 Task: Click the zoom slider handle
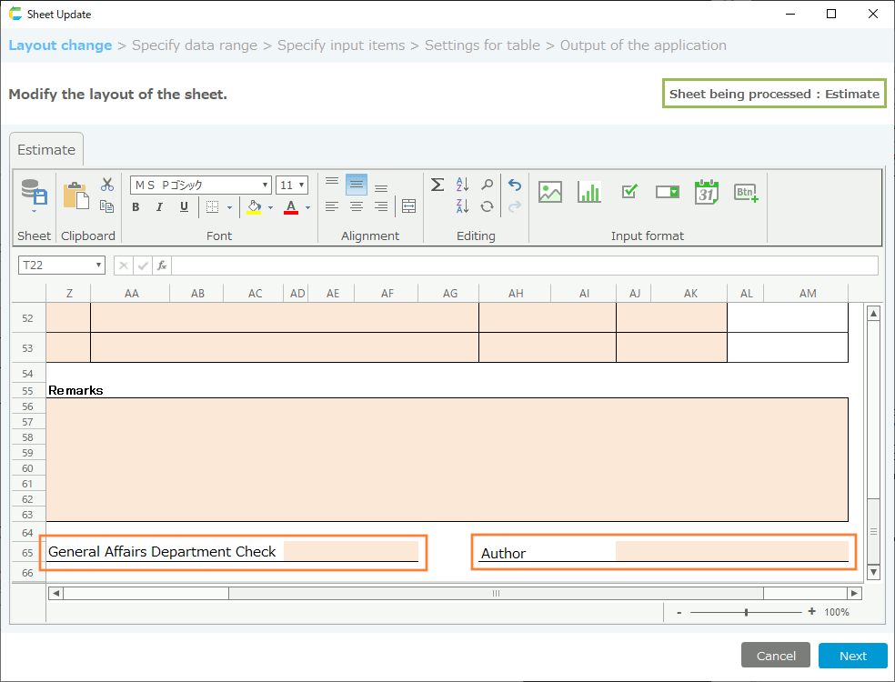(x=747, y=612)
